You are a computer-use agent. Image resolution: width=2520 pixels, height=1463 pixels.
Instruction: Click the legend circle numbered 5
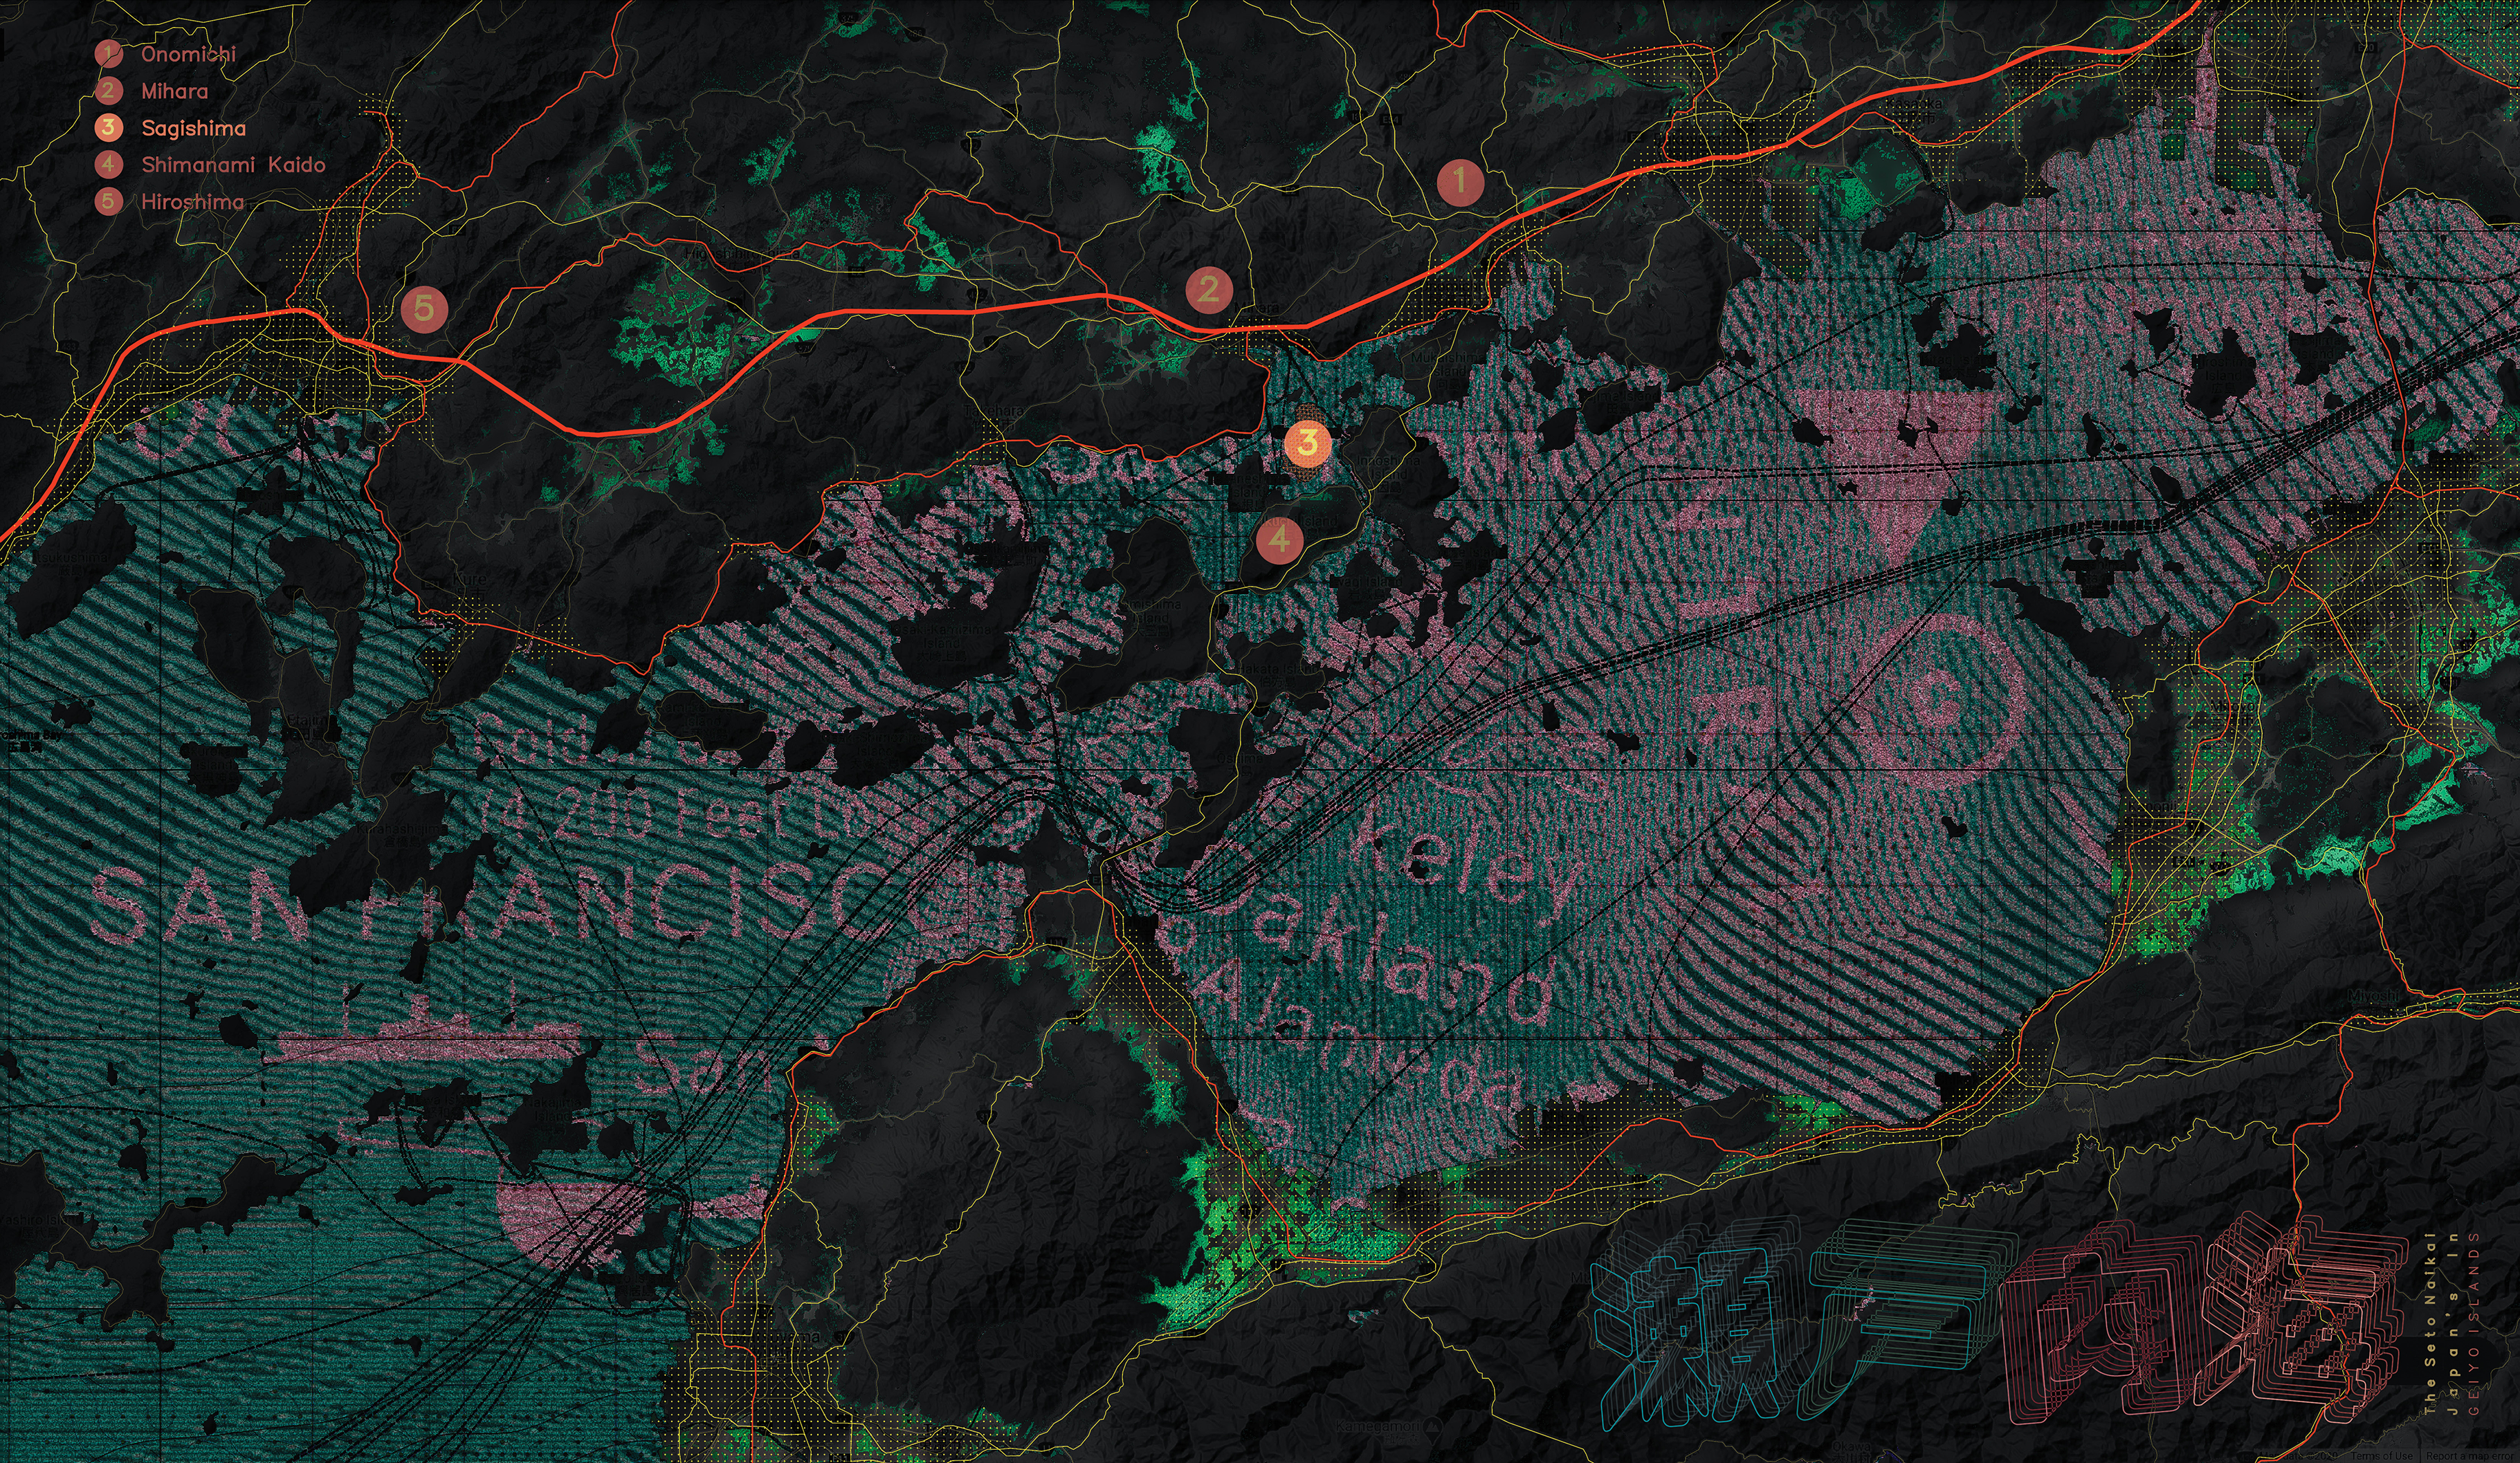[108, 201]
